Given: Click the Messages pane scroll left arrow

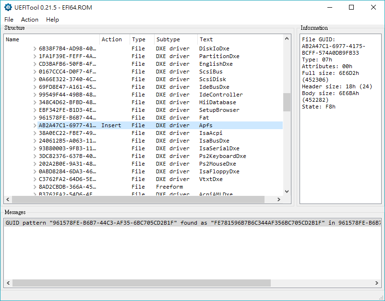Looking at the screenshot, I should [8, 283].
